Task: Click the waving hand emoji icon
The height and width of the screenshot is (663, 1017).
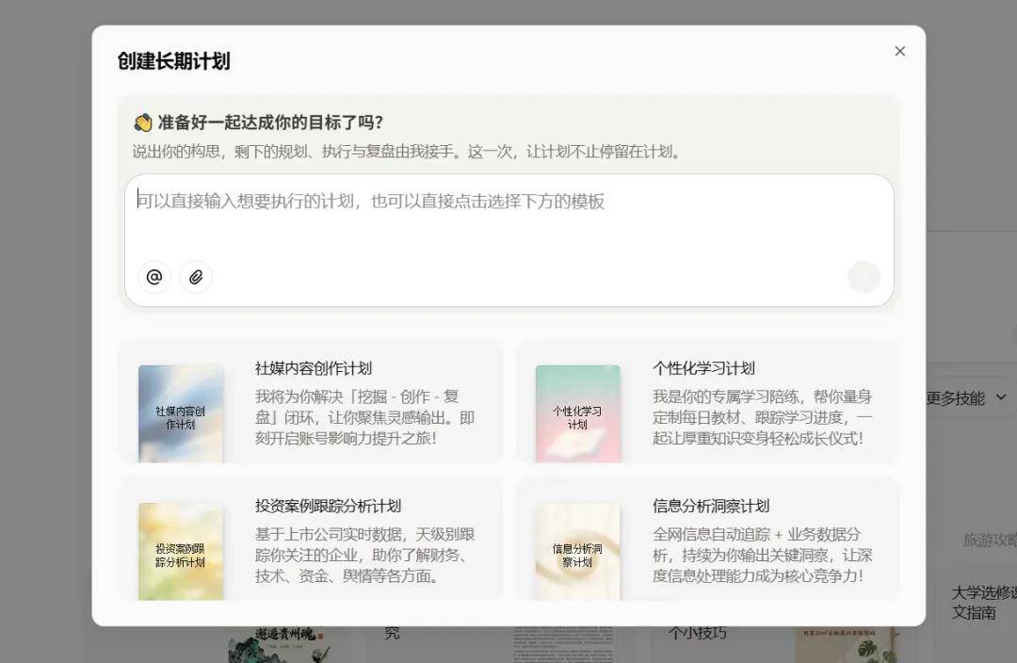Action: (x=143, y=123)
